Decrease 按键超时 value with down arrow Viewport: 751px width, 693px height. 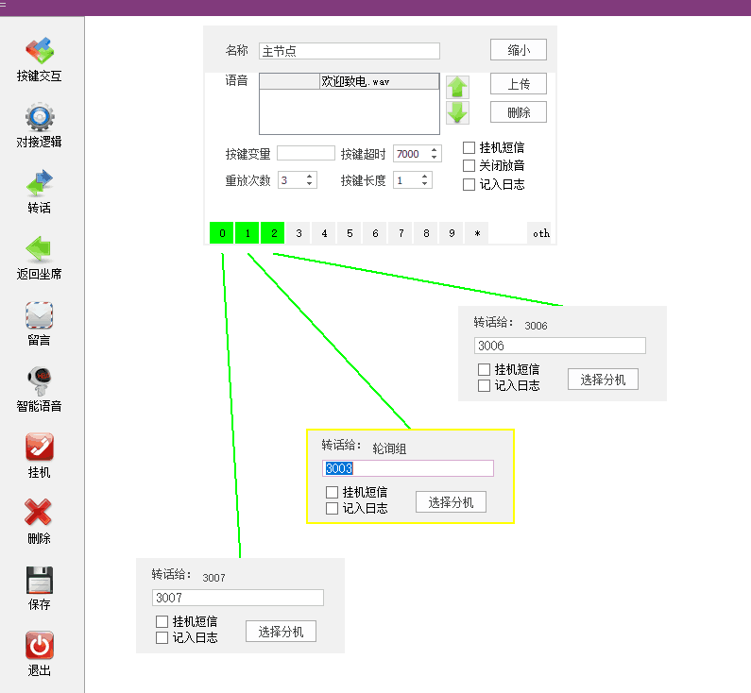tap(434, 158)
